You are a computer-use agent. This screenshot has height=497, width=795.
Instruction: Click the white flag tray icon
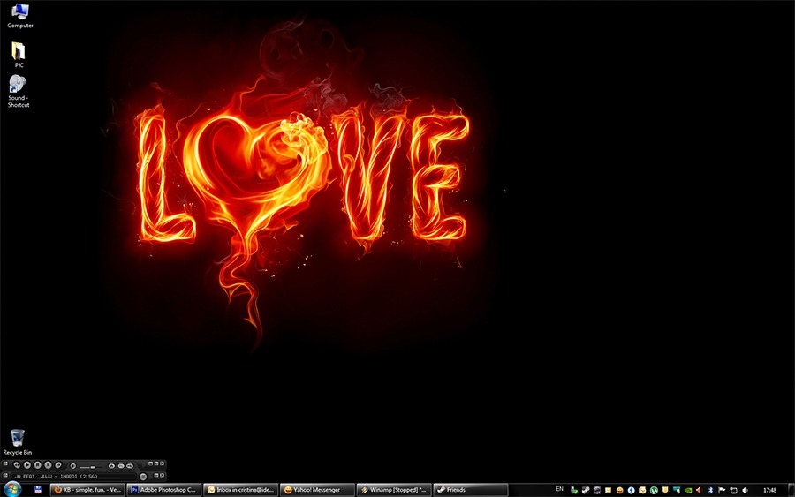point(722,491)
